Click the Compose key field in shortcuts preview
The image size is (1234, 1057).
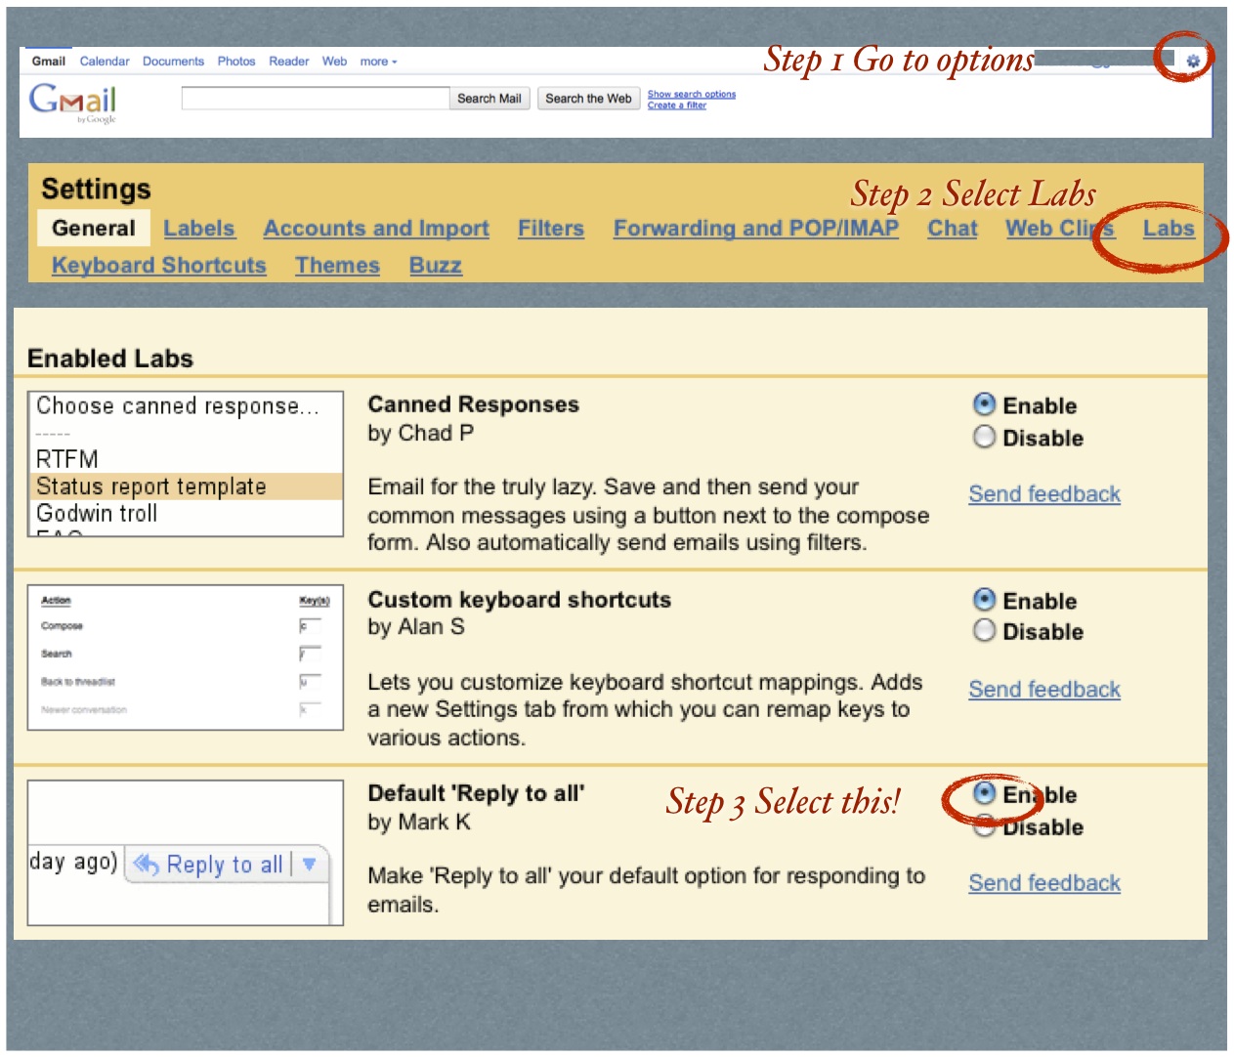pos(310,626)
